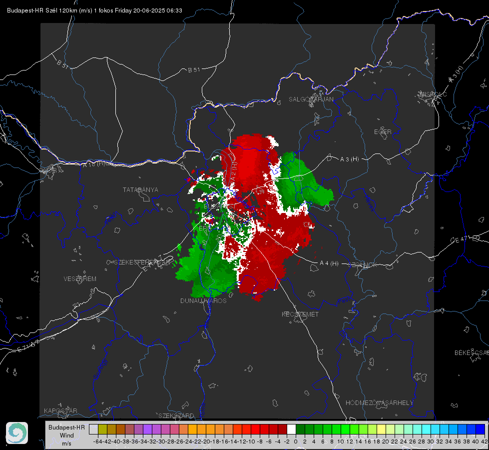Click the -30 value on the legend scale
489x450 pixels.
coord(161,441)
